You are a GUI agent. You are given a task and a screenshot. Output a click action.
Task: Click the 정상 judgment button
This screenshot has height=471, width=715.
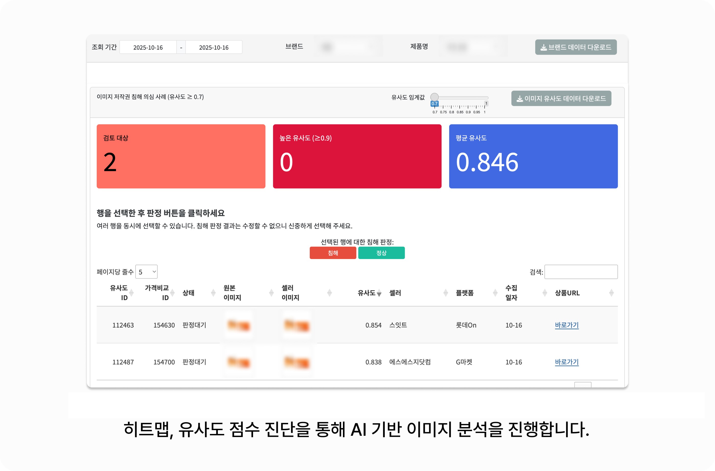click(x=382, y=253)
